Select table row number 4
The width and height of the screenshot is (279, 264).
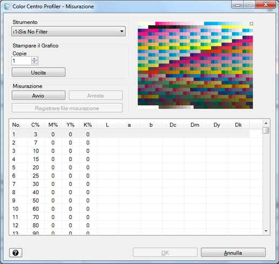130,159
